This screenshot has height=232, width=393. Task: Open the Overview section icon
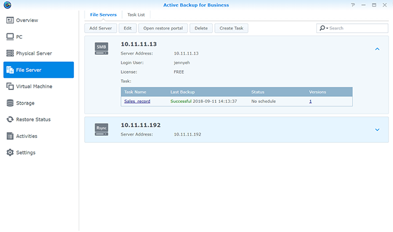[10, 20]
